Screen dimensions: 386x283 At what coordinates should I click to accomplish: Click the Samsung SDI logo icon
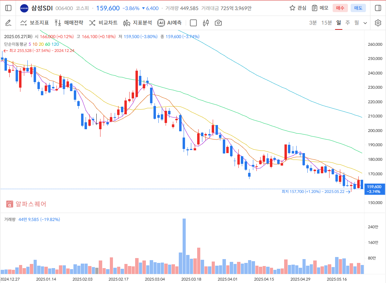coord(24,8)
